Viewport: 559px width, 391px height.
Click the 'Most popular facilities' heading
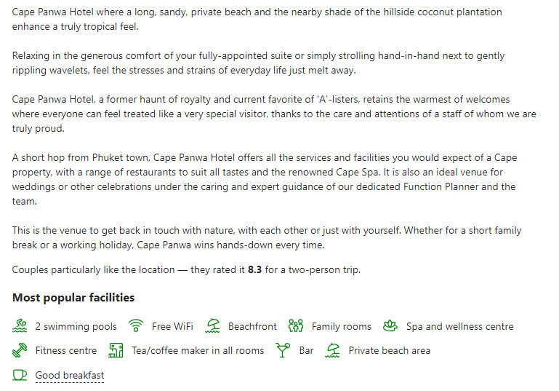pos(73,298)
